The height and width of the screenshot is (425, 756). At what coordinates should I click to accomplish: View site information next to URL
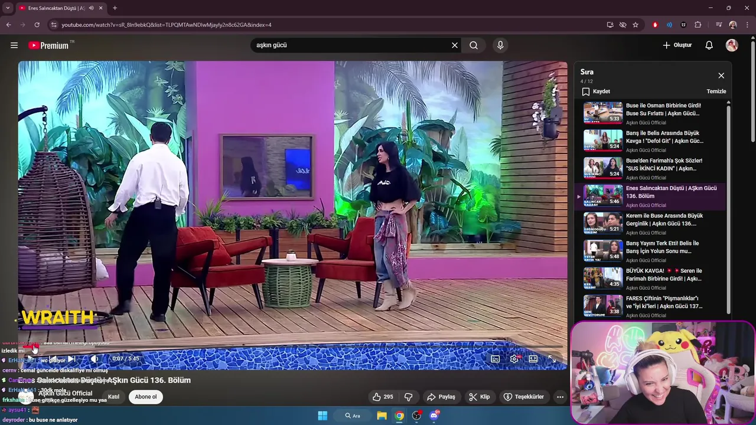pos(54,25)
